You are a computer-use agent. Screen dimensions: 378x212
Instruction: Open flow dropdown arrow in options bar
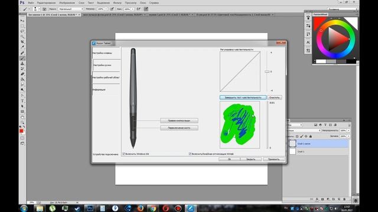click(x=132, y=9)
